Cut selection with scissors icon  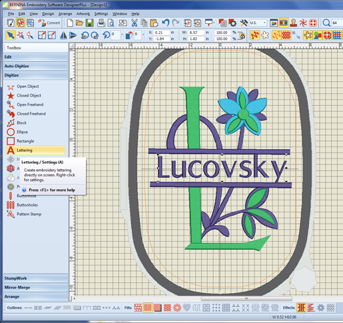click(135, 23)
